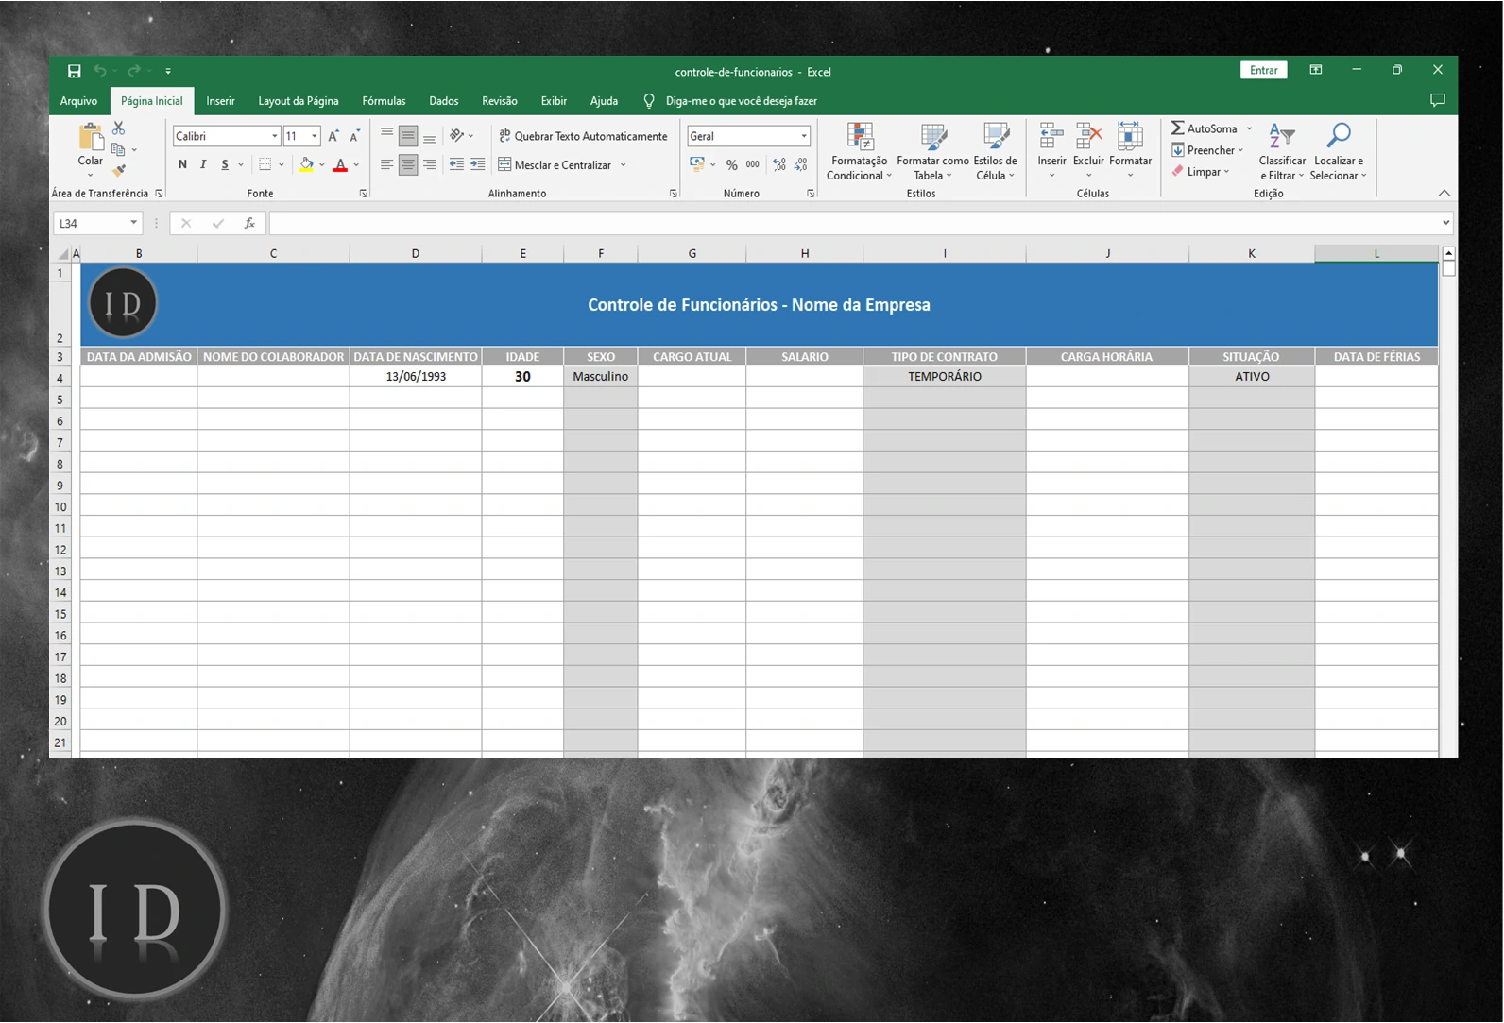Switch to the Fórmulas tab
This screenshot has height=1023, width=1504.
click(384, 101)
